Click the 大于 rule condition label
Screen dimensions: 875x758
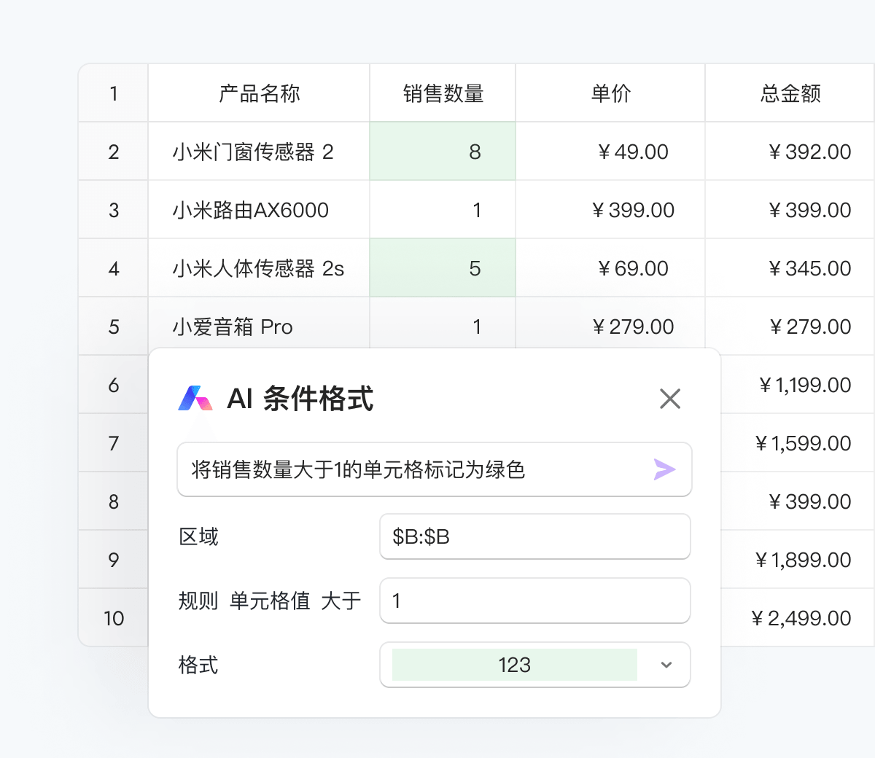pyautogui.click(x=341, y=601)
